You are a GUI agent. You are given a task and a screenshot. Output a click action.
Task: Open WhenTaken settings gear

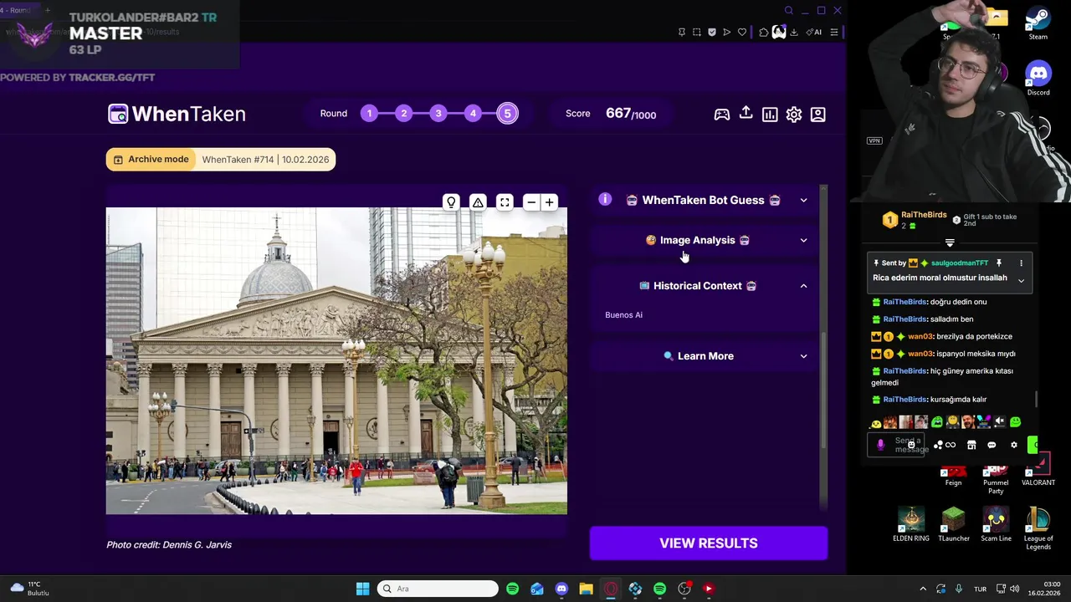coord(794,115)
